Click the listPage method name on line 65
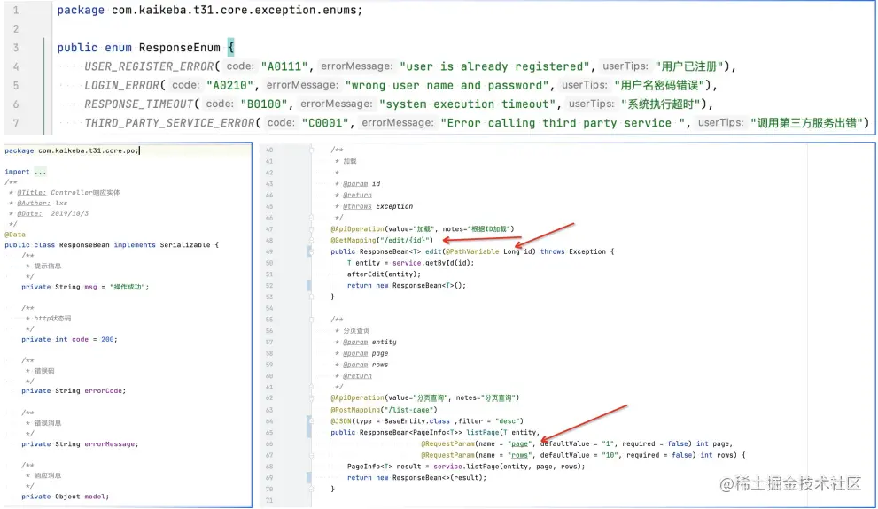Viewport: 878px width, 509px height. pyautogui.click(x=482, y=432)
